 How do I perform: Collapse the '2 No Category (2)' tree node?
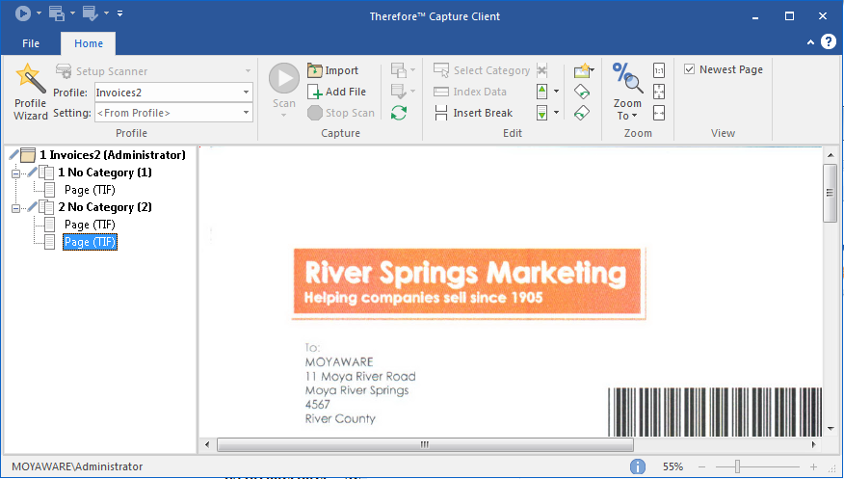[15, 207]
